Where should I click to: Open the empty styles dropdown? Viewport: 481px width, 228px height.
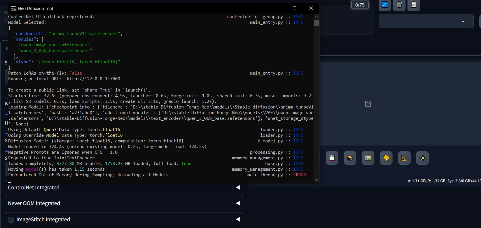click(426, 21)
